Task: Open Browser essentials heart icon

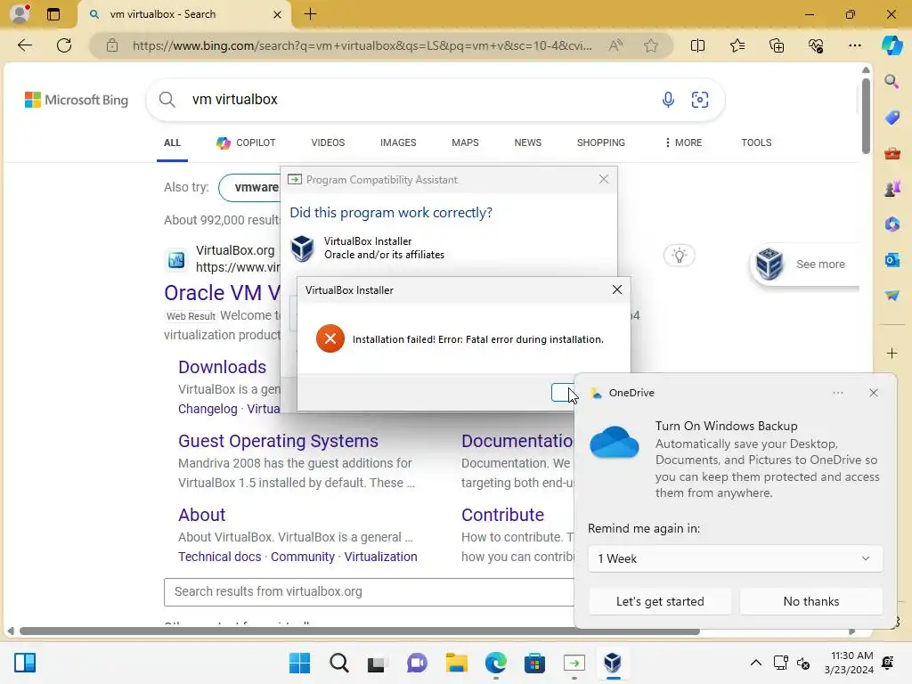Action: point(816,45)
